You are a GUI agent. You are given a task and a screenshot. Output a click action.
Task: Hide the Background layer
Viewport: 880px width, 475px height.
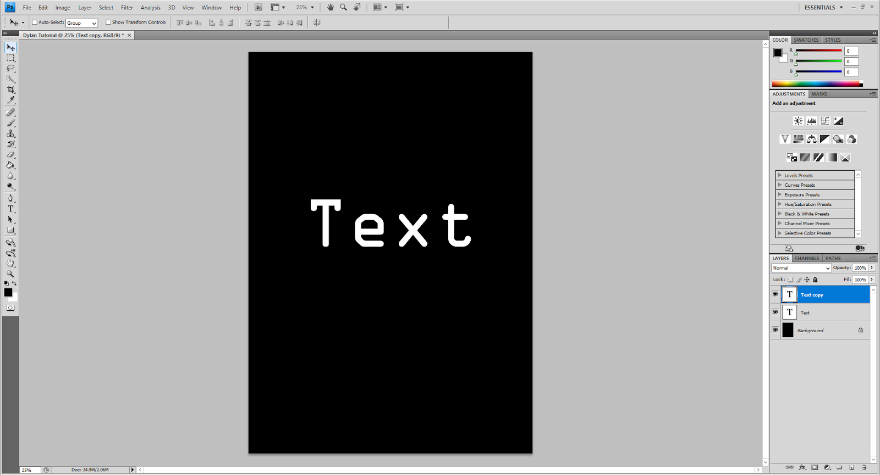tap(776, 330)
